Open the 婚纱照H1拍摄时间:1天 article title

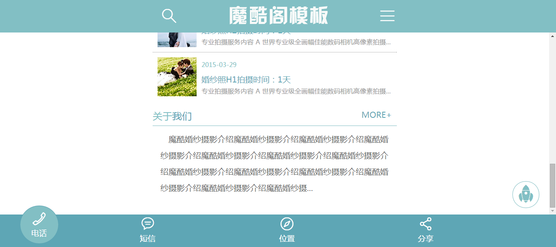(246, 80)
